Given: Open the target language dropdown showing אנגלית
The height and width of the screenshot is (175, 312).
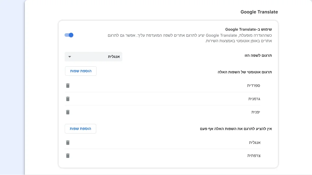Looking at the screenshot, I should [x=93, y=57].
